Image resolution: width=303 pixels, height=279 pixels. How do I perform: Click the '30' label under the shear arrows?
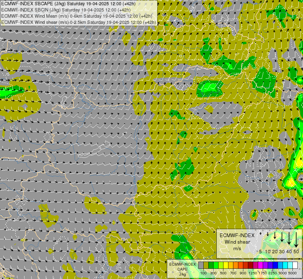pyautogui.click(x=282, y=251)
